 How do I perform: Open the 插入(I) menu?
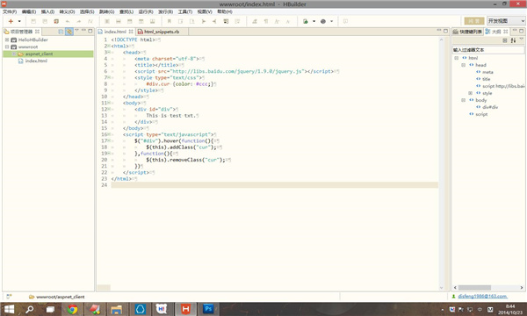coord(47,11)
